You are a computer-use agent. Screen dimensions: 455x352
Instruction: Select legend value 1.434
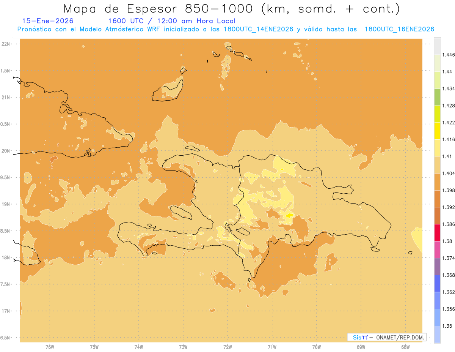tap(448, 88)
